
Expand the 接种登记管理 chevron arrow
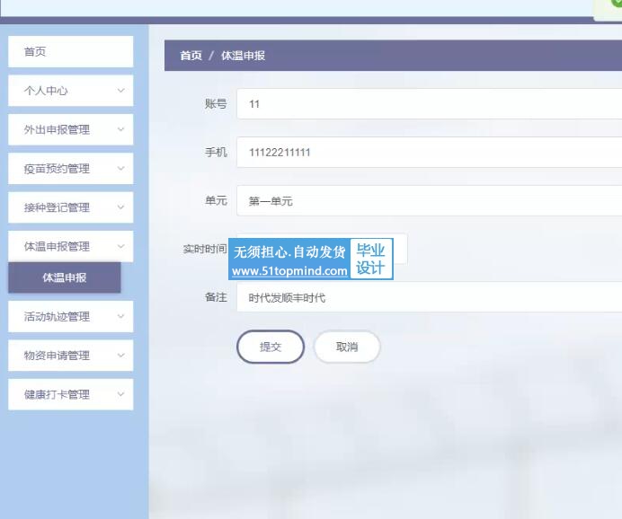coord(121,207)
